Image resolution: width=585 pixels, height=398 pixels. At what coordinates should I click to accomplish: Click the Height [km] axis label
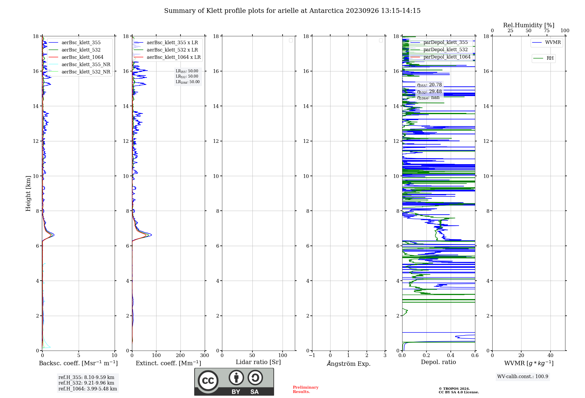28,193
